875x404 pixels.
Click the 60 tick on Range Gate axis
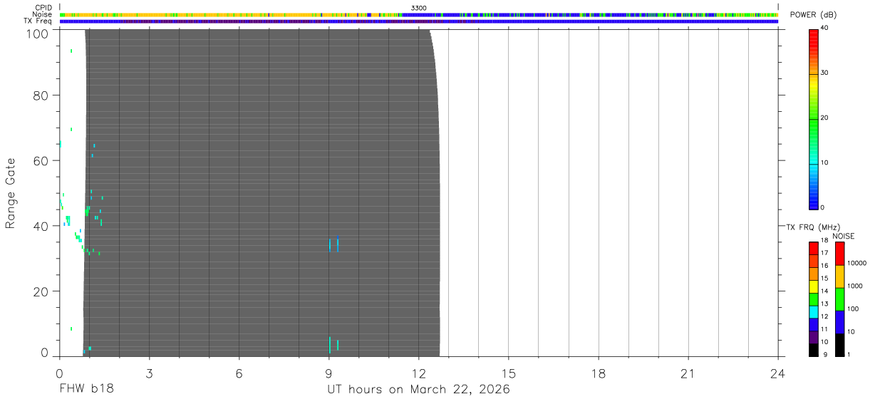click(41, 161)
